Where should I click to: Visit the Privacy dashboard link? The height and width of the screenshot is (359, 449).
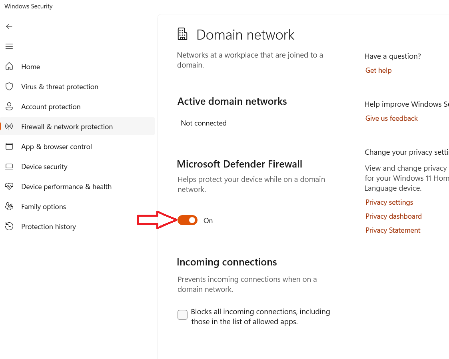393,216
